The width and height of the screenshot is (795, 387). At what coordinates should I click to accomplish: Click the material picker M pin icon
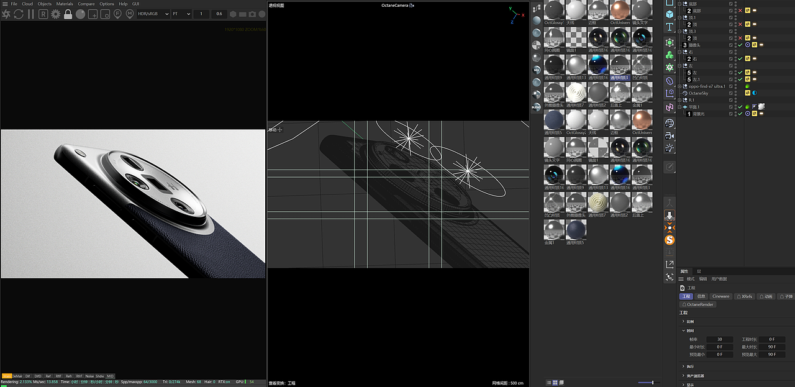tap(130, 14)
